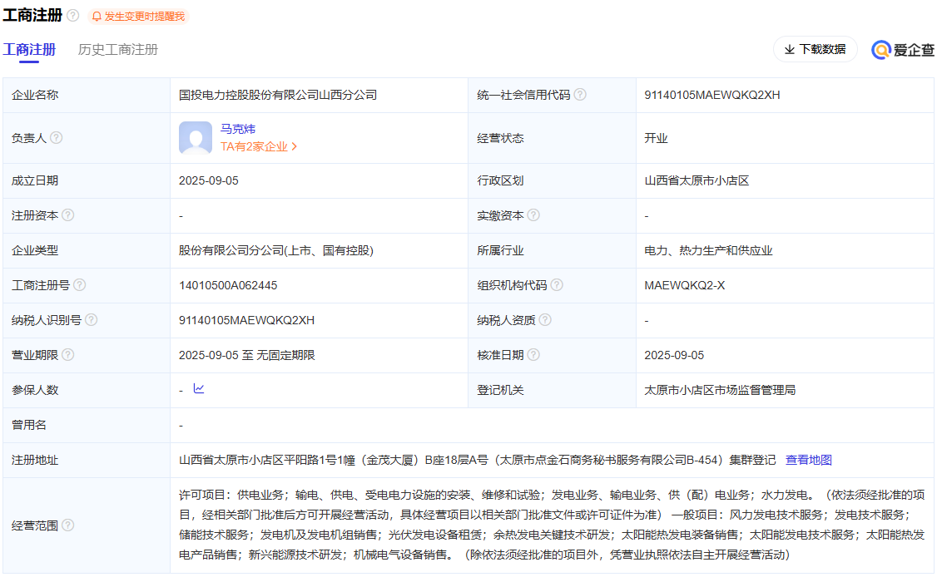The image size is (937, 577).
Task: Click help icon beside 组织机构代码
Action: [557, 285]
